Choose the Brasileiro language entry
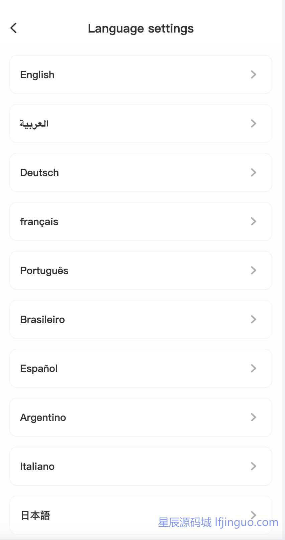 [x=42, y=319]
